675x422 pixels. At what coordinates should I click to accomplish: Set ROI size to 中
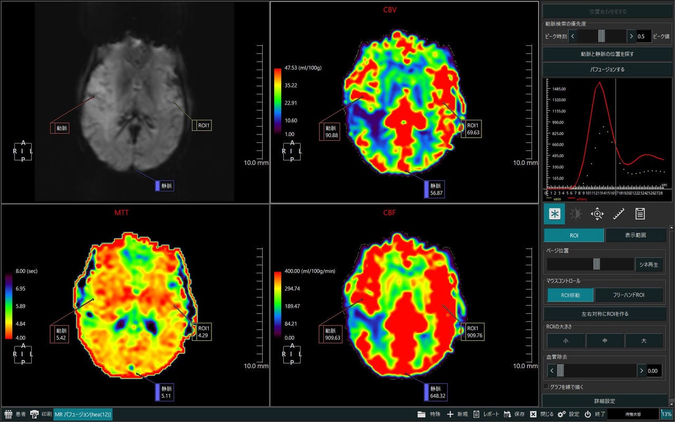click(x=605, y=341)
